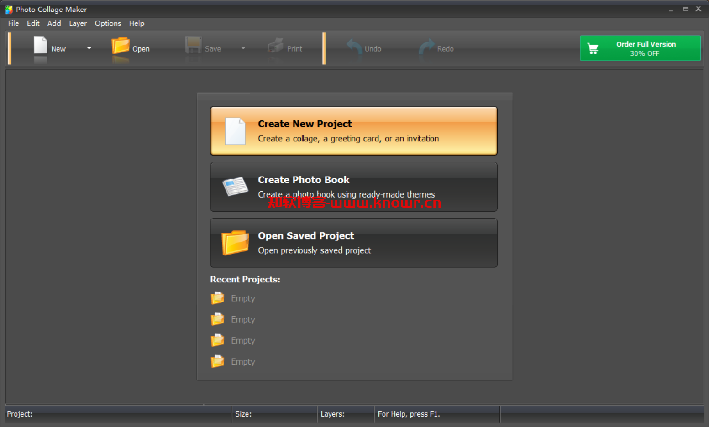Click the third Empty recent project folder icon
Screen dimensions: 709x427
(217, 340)
